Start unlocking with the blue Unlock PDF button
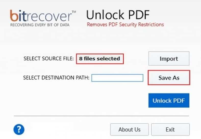This screenshot has height=139, width=201. [x=169, y=101]
